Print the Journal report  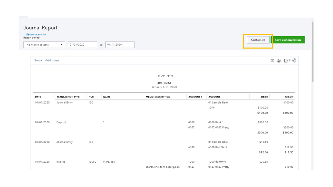[x=279, y=61]
